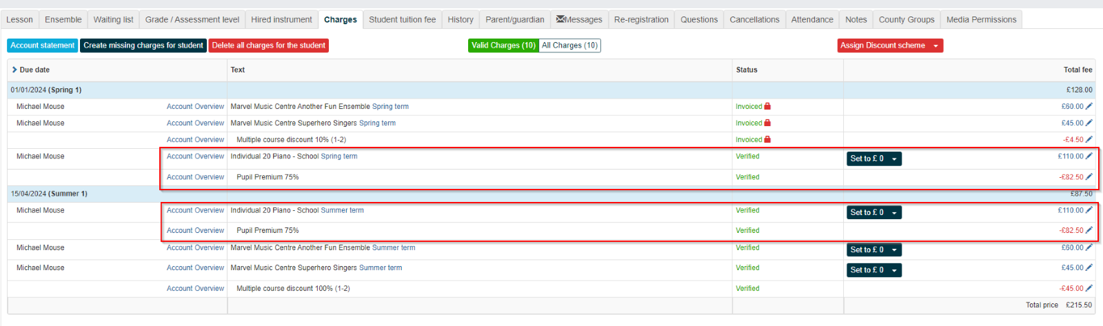Image resolution: width=1103 pixels, height=326 pixels.
Task: Show Valid Charges (10) filter
Action: coord(503,45)
